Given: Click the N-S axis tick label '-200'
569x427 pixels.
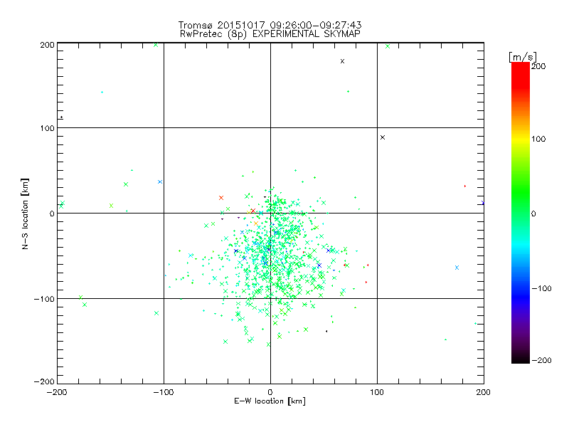Looking at the screenshot, I should 44,381.
